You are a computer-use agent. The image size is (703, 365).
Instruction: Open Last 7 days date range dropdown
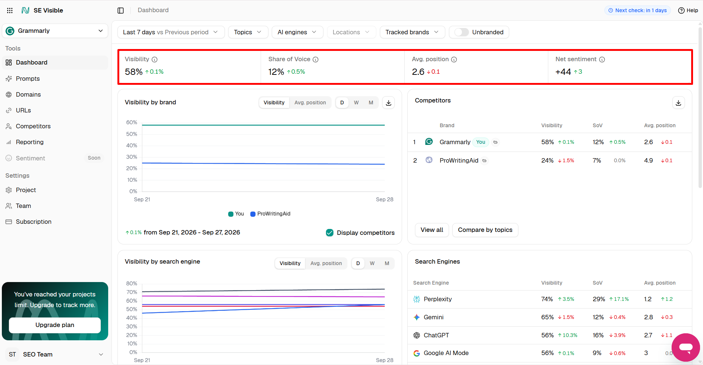[x=171, y=32]
